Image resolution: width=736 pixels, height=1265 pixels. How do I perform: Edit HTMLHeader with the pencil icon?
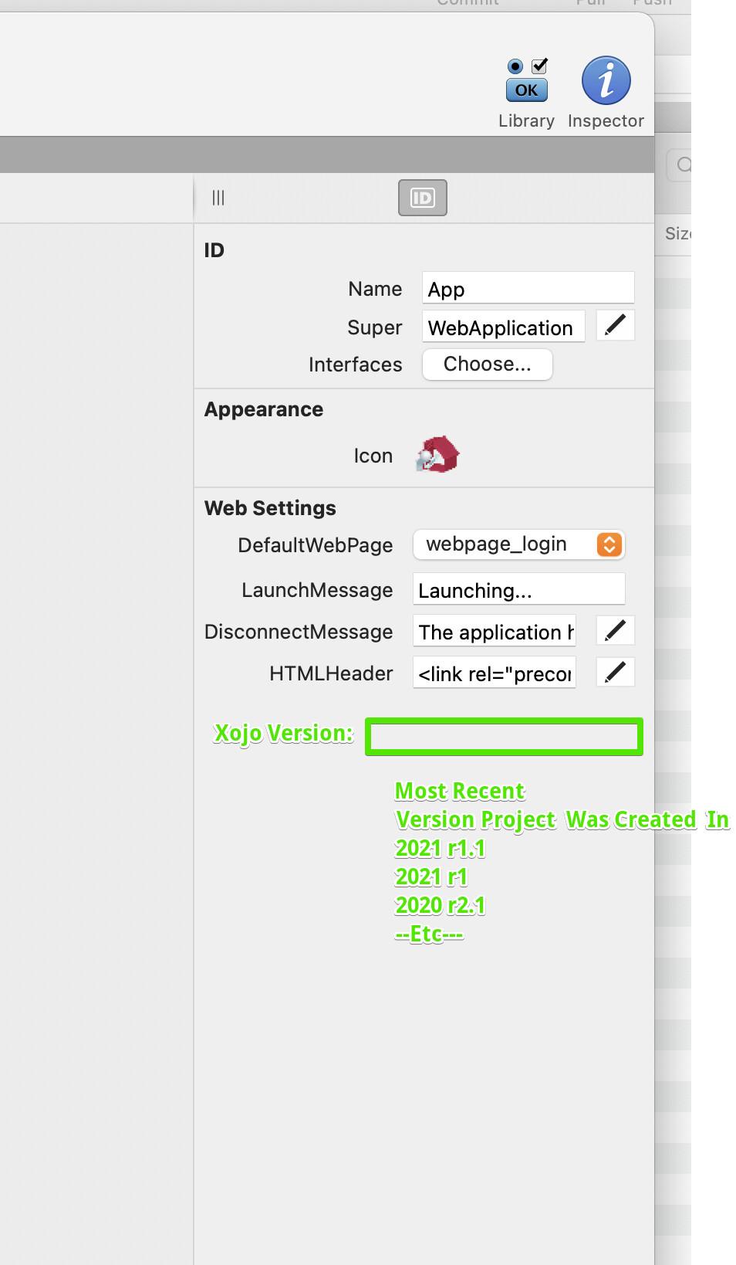[x=616, y=672]
